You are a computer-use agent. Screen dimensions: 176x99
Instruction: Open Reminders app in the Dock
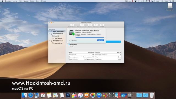pyautogui.click(x=62, y=95)
